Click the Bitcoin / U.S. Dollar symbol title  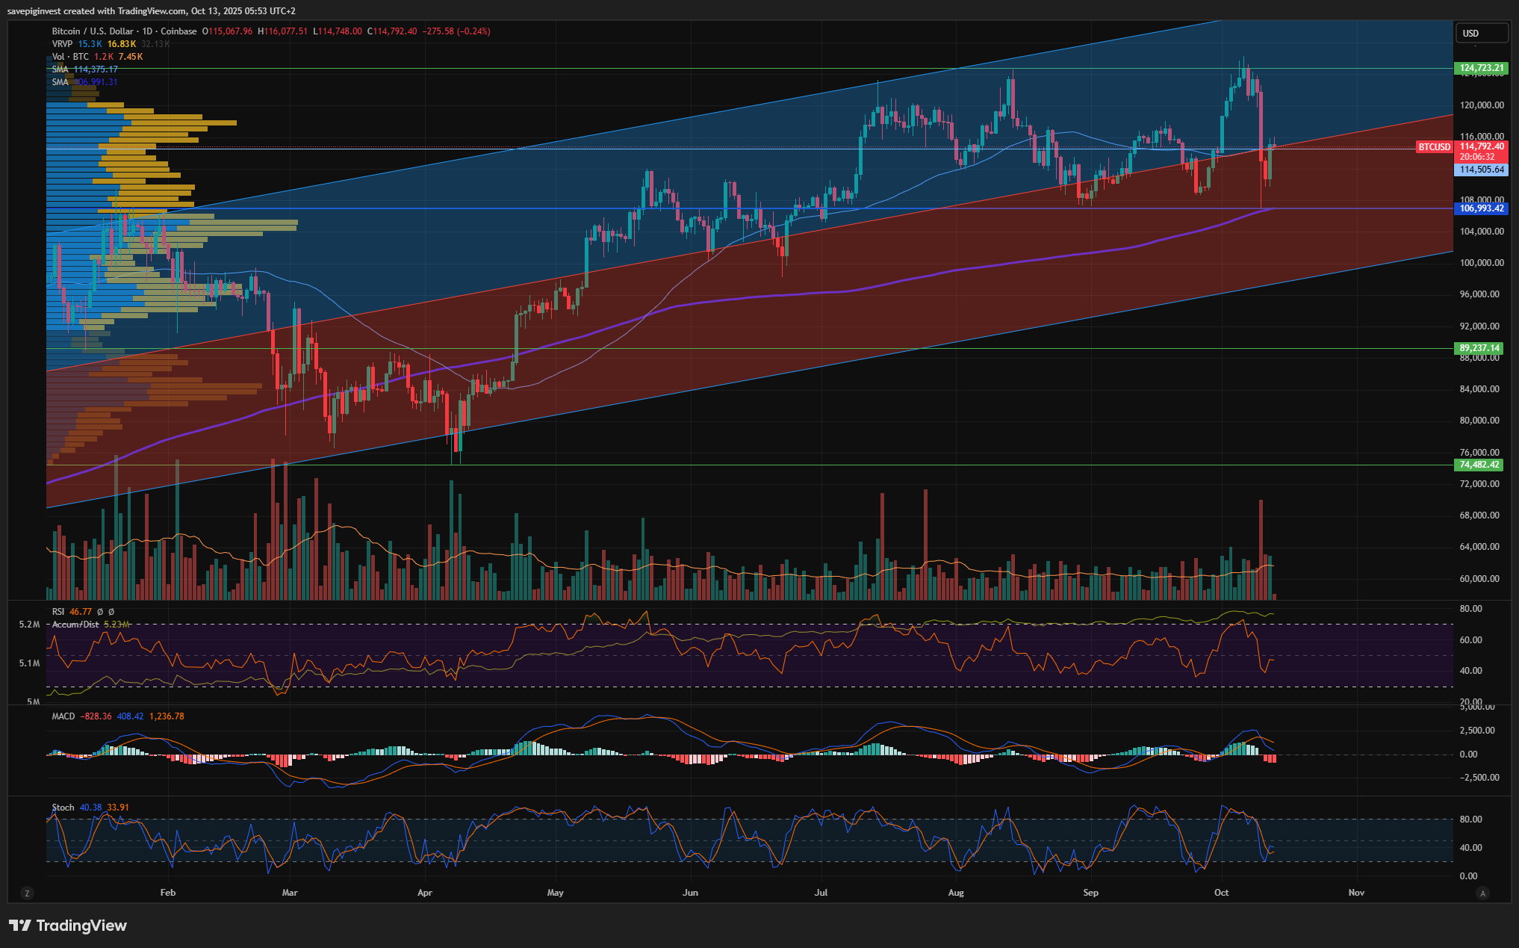click(93, 31)
